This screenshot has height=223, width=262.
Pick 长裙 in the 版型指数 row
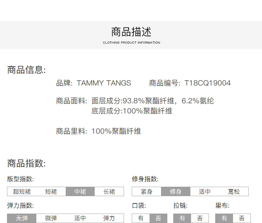pyautogui.click(x=109, y=192)
